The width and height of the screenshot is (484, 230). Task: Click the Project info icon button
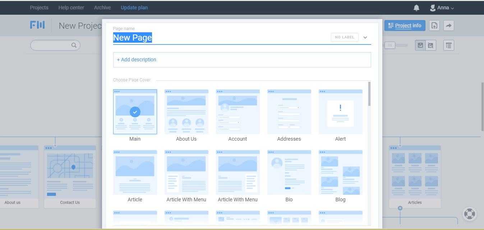tap(405, 25)
